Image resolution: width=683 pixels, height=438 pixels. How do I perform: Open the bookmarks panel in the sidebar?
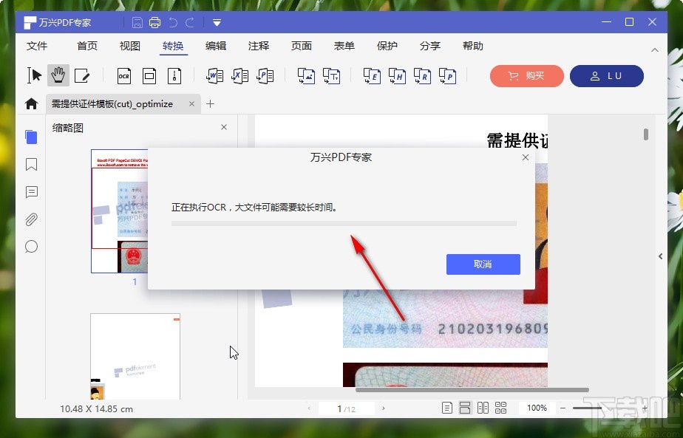pos(31,165)
